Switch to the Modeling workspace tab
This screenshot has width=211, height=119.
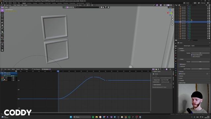tap(29, 3)
